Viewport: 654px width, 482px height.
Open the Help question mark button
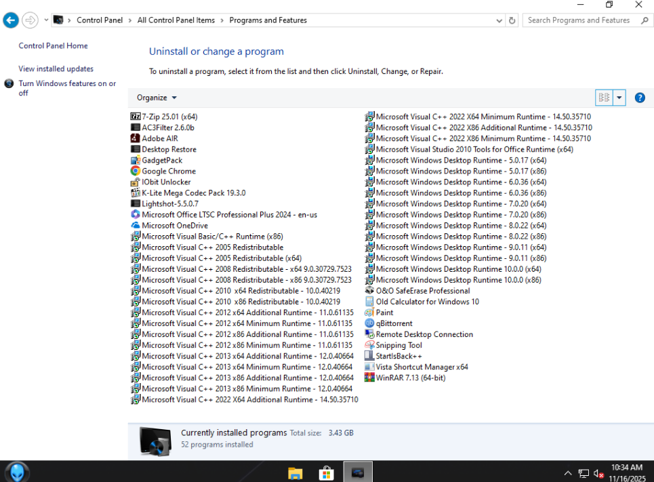[x=639, y=98]
